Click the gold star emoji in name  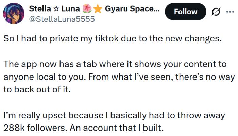(x=98, y=9)
